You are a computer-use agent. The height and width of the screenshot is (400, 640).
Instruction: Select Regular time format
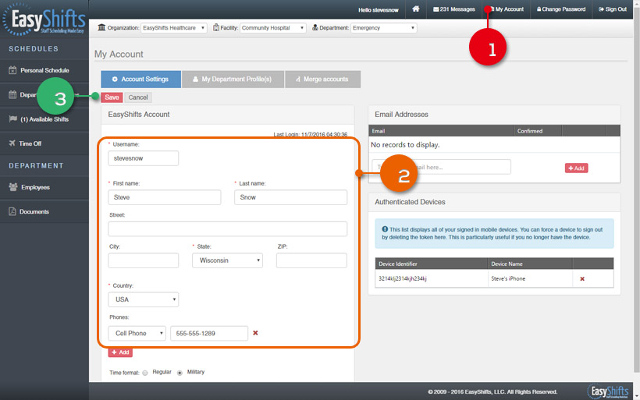(145, 373)
